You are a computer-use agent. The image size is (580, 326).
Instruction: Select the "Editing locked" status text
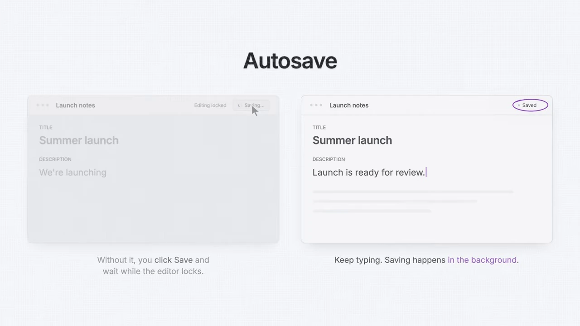[210, 105]
